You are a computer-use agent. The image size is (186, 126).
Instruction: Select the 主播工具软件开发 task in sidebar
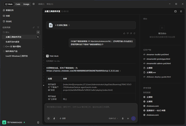[21, 37]
